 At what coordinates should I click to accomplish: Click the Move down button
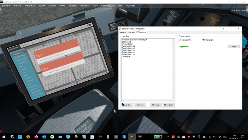tap(169, 105)
